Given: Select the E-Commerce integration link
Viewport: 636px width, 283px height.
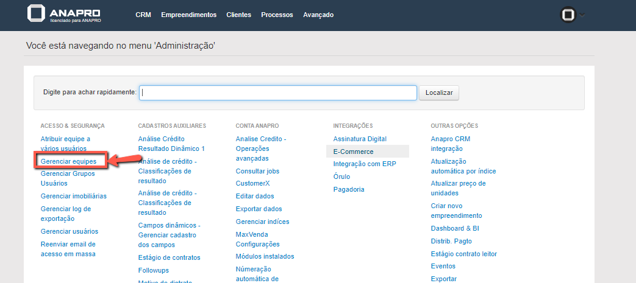Looking at the screenshot, I should pos(353,152).
